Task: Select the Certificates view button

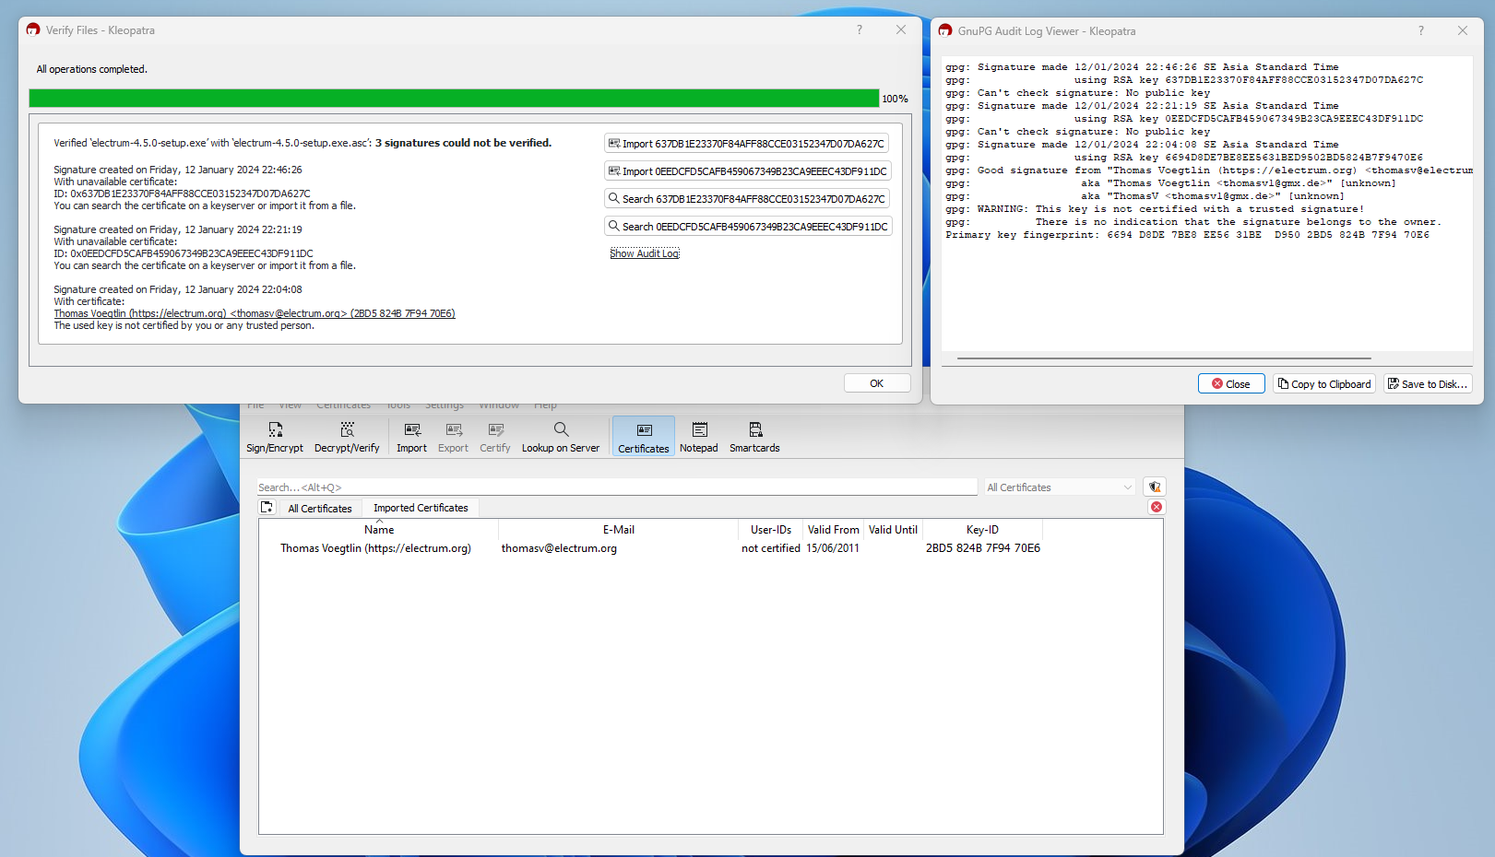Action: click(x=644, y=437)
